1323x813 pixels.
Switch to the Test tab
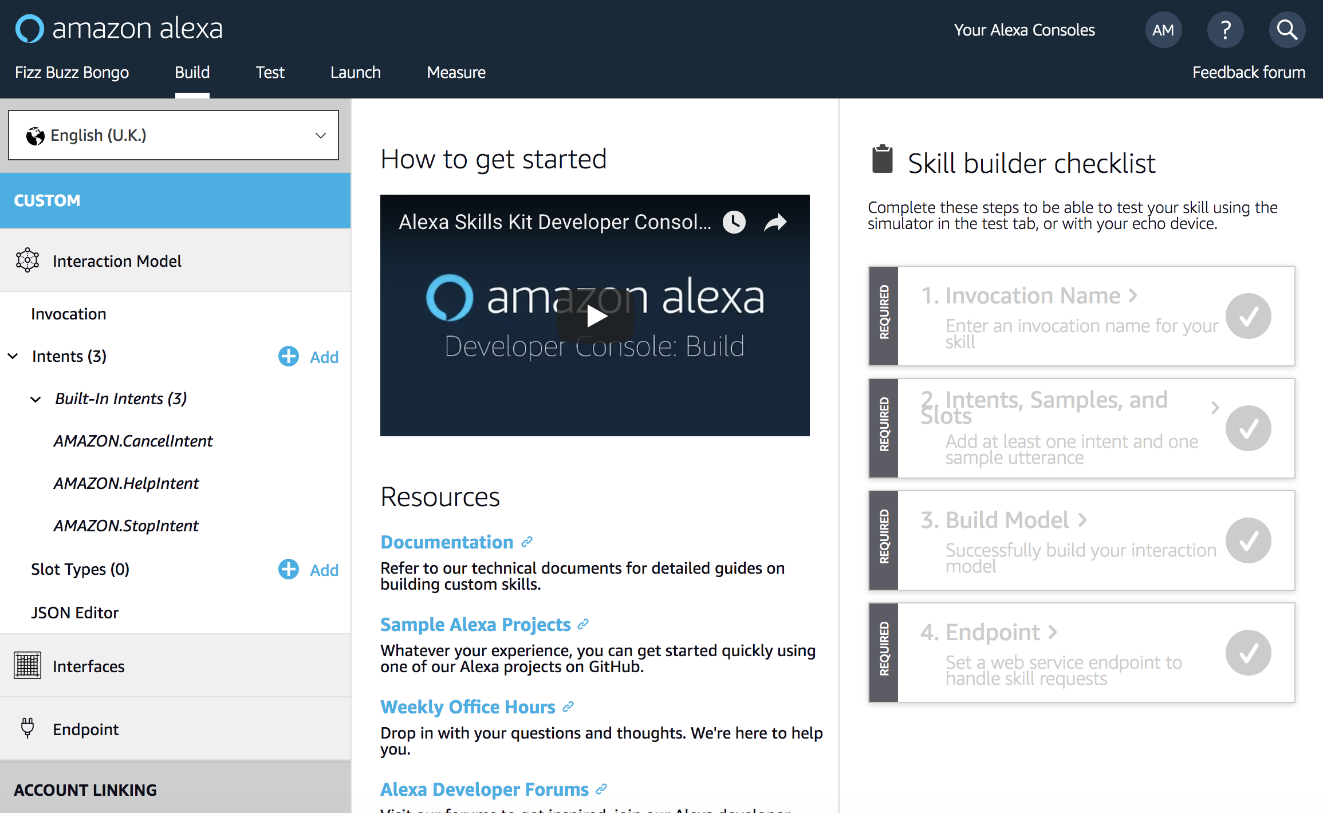pyautogui.click(x=270, y=72)
